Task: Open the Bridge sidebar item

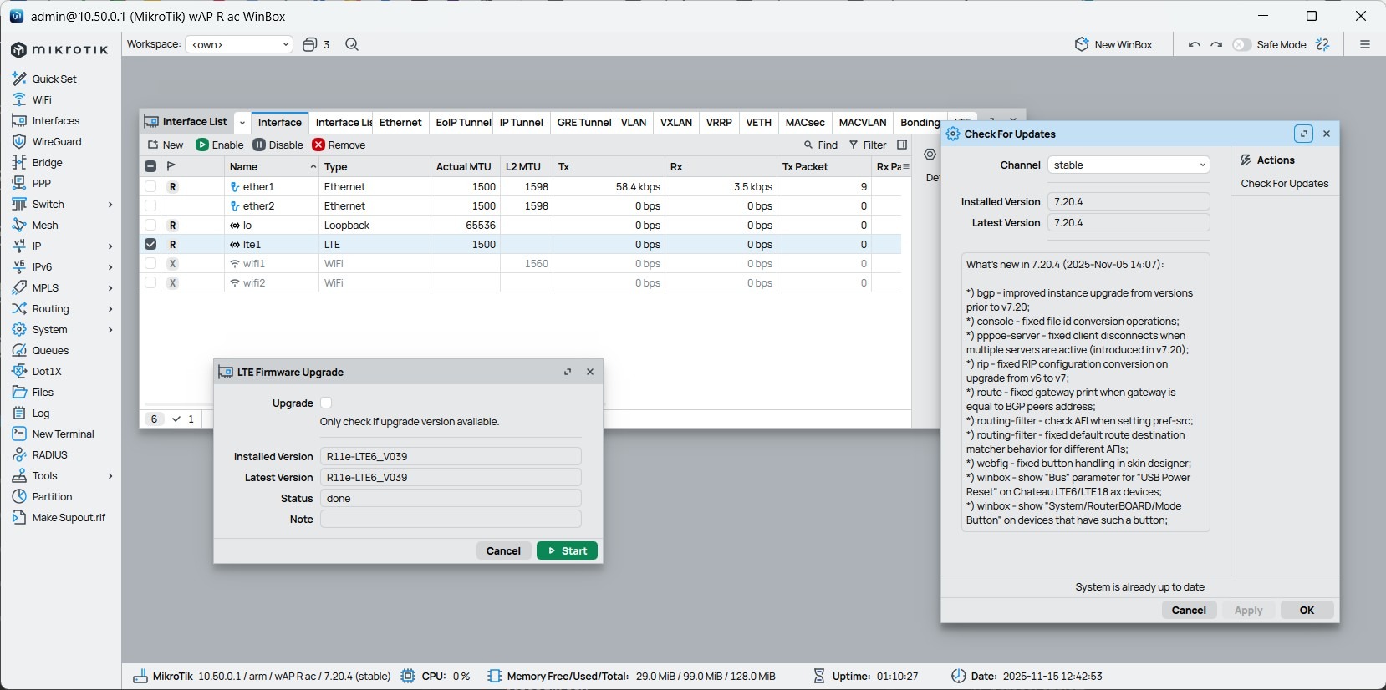Action: point(47,162)
